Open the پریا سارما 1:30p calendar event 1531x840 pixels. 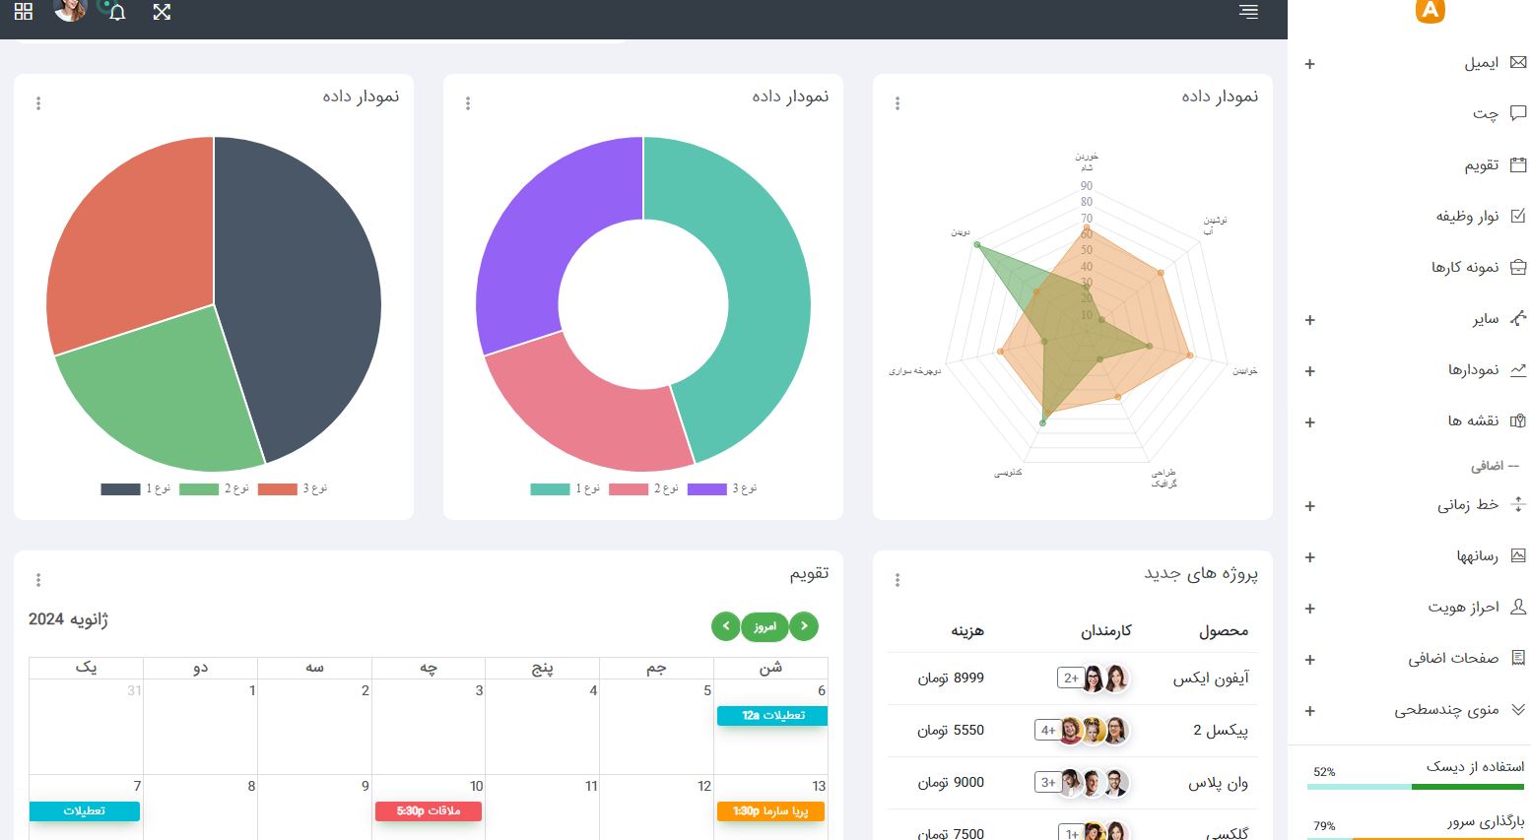click(x=770, y=810)
